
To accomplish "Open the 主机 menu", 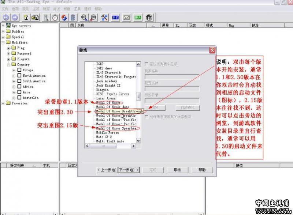I will click(36, 9).
